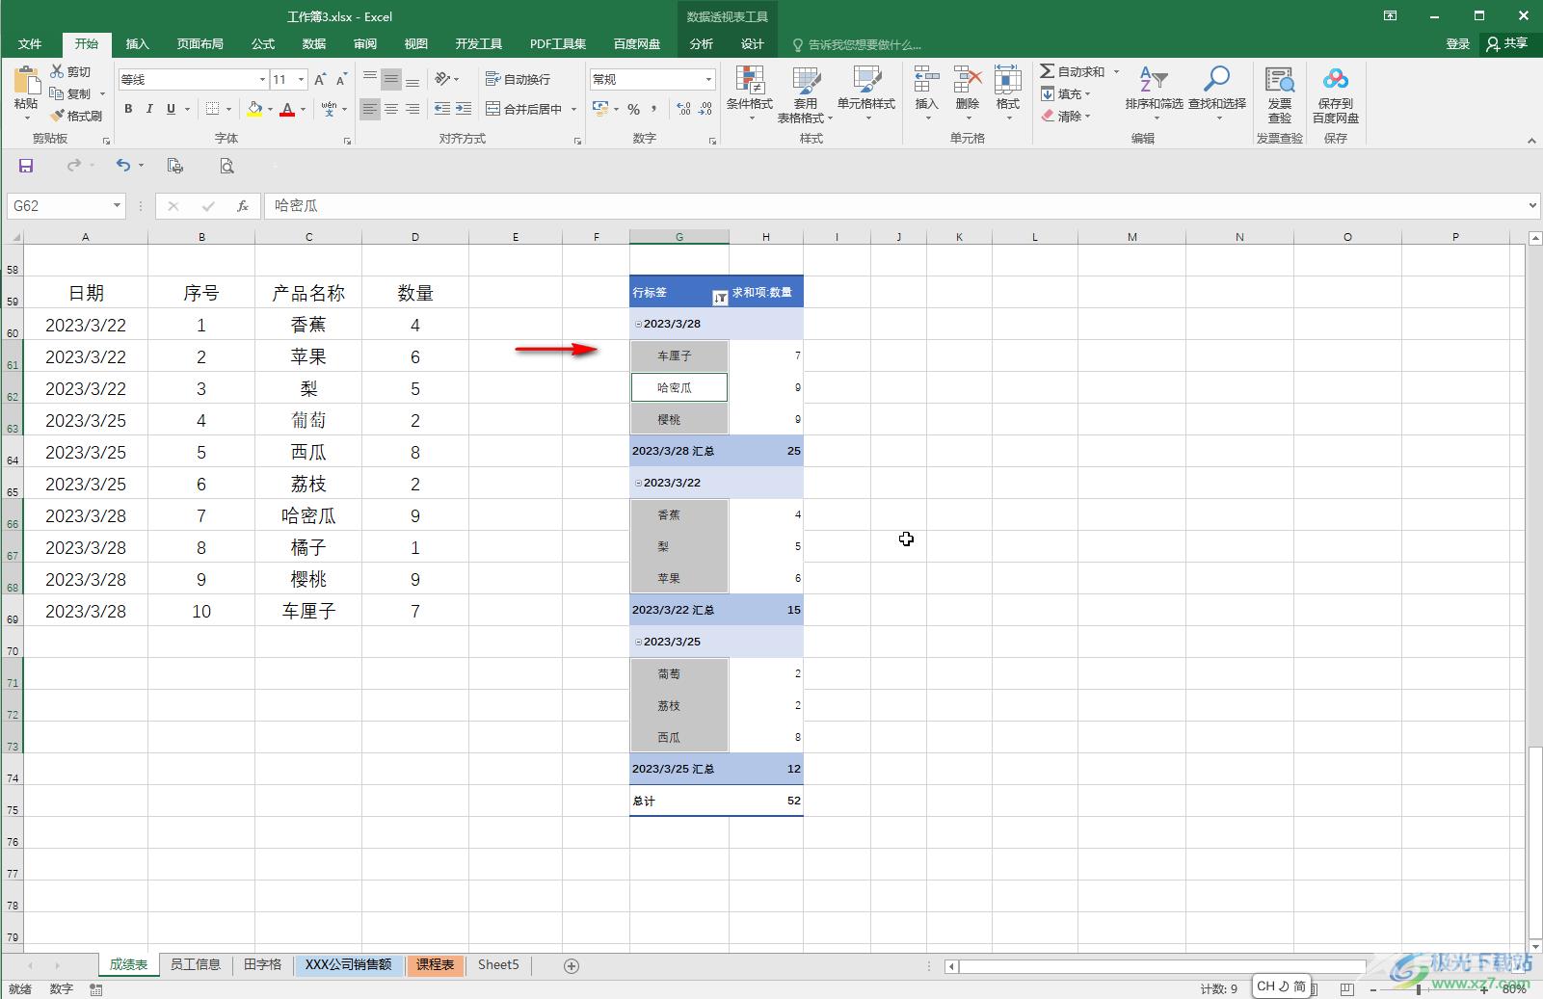Click the undo arrow icon
This screenshot has height=999, width=1543.
(122, 166)
